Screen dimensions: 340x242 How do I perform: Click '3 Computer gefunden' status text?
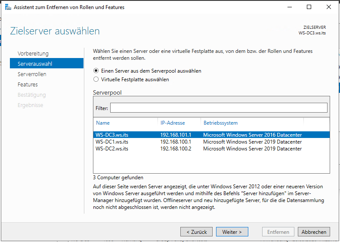(118, 178)
